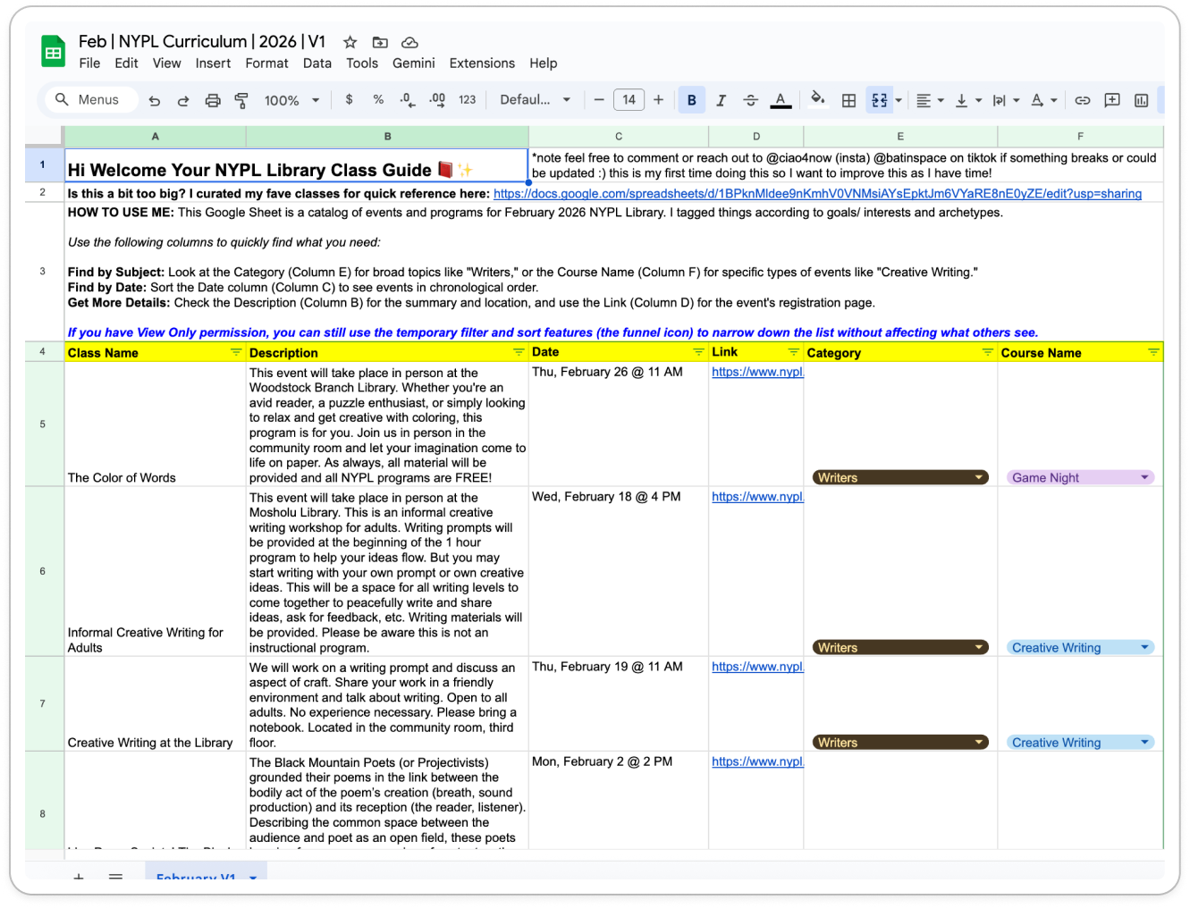Open Game Night dropdown chip
The width and height of the screenshot is (1190, 908).
1080,478
